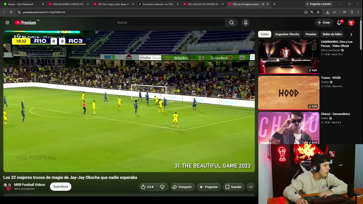The image size is (363, 204).
Task: Switch to the GOLAZO DE JUANFER tab
Action: [x=203, y=4]
